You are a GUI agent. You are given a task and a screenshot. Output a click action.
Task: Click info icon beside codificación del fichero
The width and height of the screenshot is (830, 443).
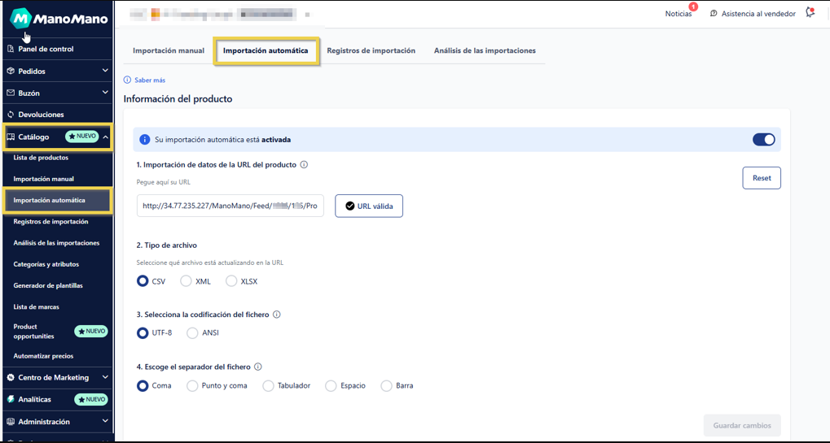pyautogui.click(x=277, y=315)
